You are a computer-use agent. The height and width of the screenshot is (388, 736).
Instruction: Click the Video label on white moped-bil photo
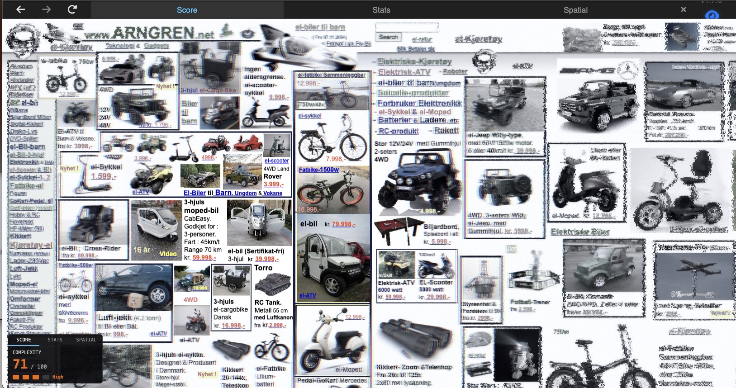[168, 254]
